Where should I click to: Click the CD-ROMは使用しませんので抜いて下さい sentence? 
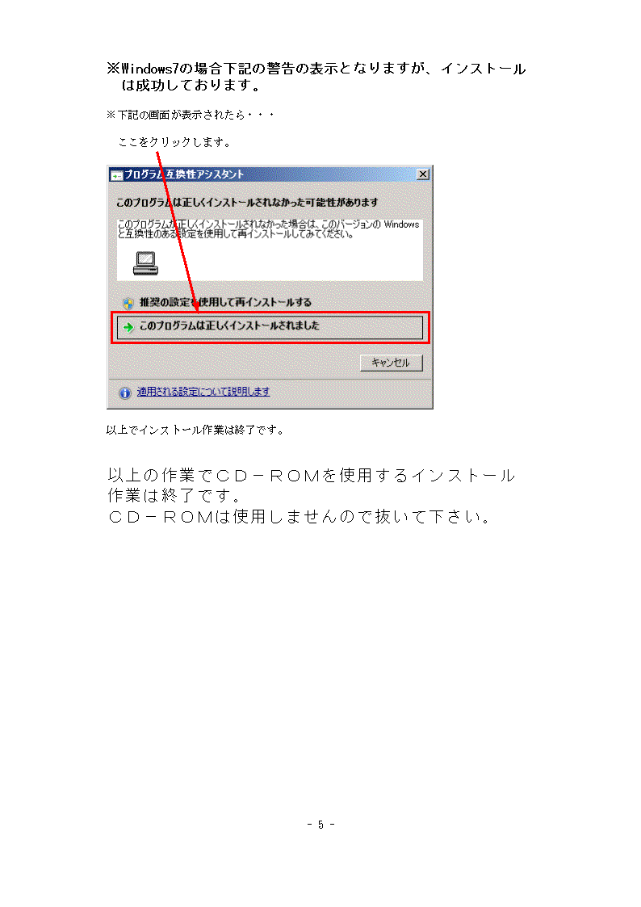(300, 517)
